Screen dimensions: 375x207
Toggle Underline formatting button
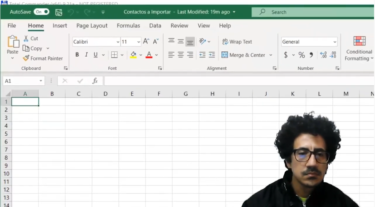coord(96,55)
